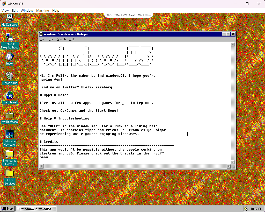
Task: Click The Internet desktop icon
Action: tap(10, 96)
